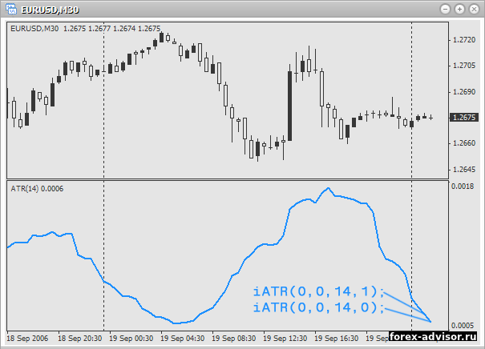Click the EURUSD,M30 chart window icon
This screenshot has width=485, height=349.
11,9
